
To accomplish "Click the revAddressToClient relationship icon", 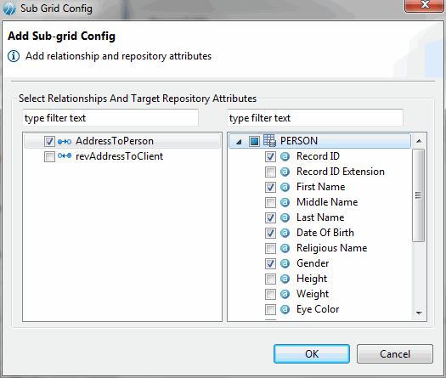I will coord(65,155).
